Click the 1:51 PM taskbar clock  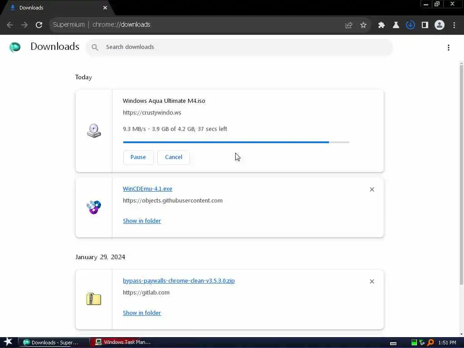click(447, 343)
